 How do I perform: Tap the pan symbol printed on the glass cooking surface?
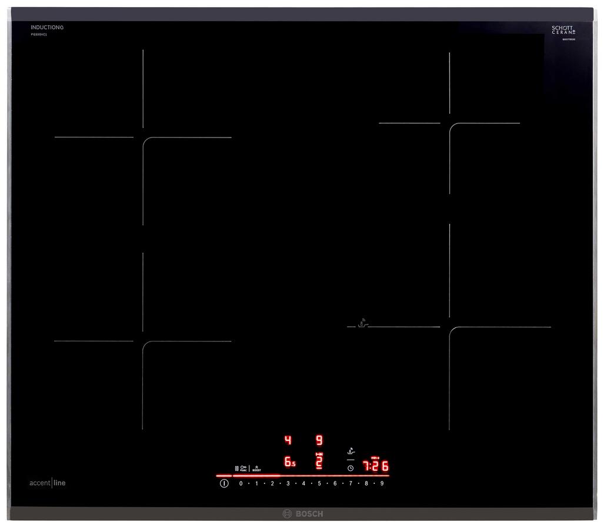click(x=362, y=323)
